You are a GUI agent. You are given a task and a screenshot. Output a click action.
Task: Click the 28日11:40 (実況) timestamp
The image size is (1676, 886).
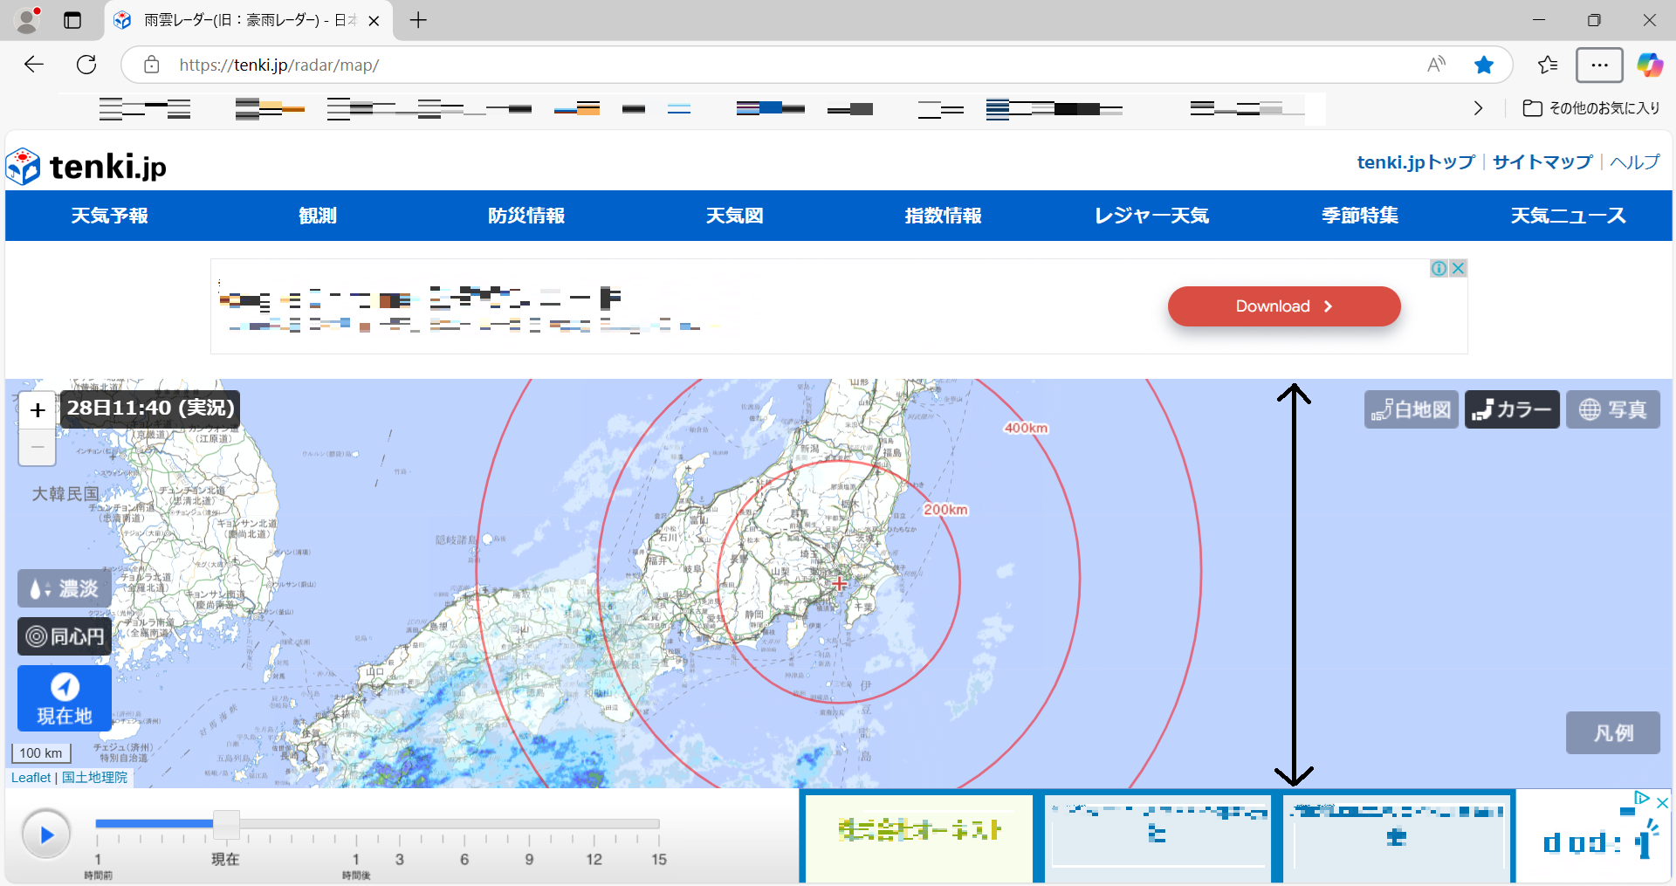click(x=150, y=409)
